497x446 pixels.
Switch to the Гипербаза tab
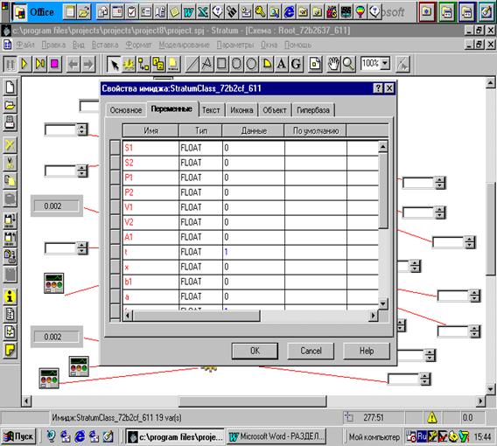313,110
